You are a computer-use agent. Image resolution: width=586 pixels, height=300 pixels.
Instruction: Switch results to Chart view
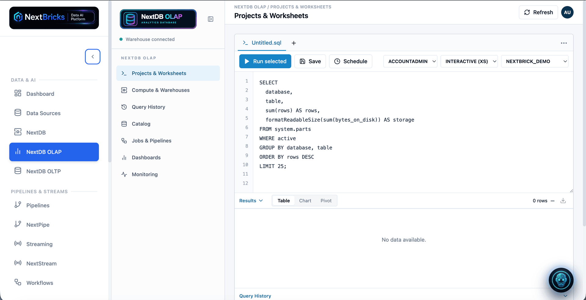(x=305, y=201)
